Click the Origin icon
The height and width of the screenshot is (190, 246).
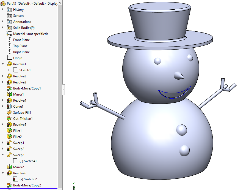click(9, 58)
